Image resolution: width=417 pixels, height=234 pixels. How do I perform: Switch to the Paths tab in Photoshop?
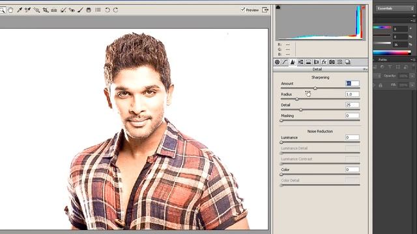[x=382, y=60]
